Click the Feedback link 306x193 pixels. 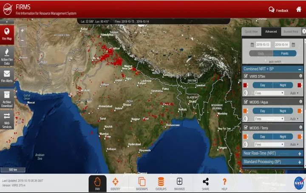point(278,10)
